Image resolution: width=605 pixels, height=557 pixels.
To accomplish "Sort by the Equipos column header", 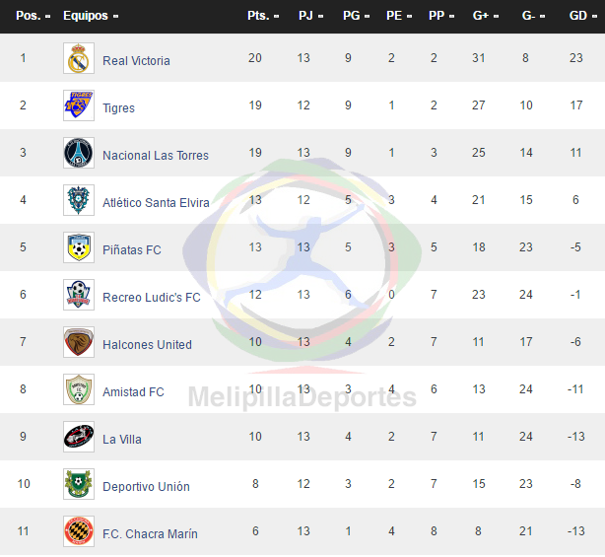I will pyautogui.click(x=91, y=16).
